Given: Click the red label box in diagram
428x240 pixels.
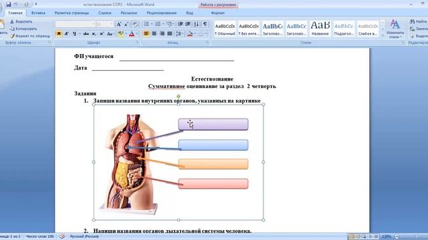Looking at the screenshot, I should [213, 184].
